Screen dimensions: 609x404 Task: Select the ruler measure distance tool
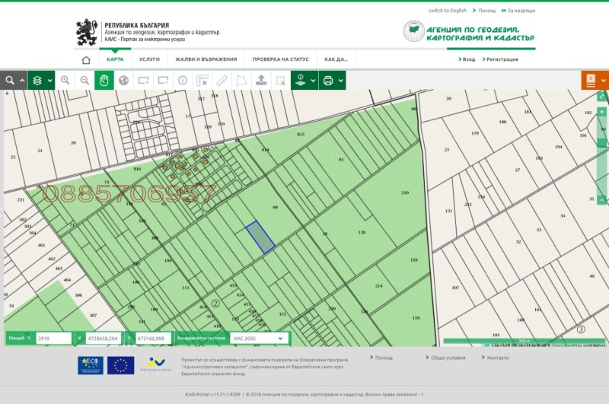point(222,80)
